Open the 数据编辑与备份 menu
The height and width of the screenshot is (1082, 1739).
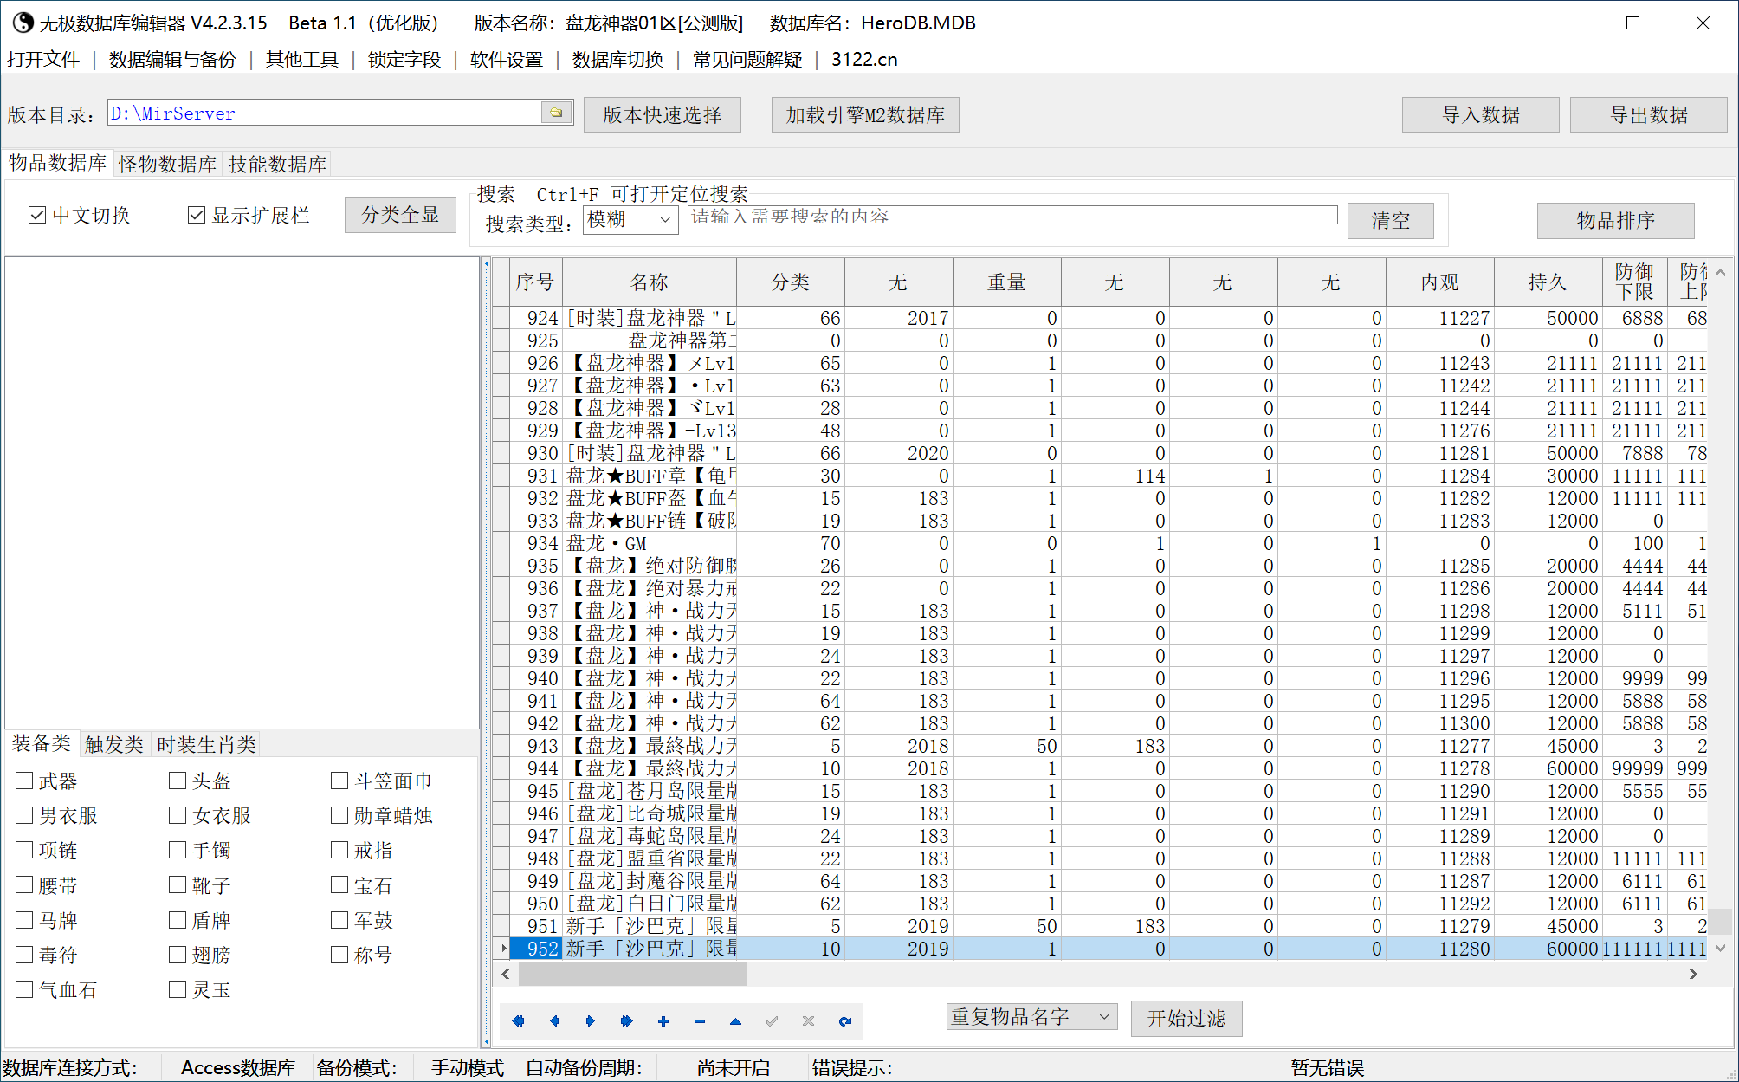coord(172,60)
